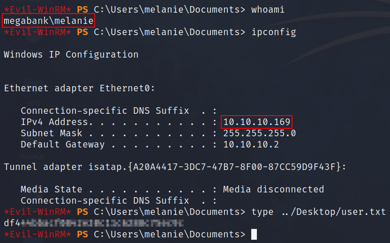
Task: Click the IPv4 Address label
Action: click(x=54, y=122)
